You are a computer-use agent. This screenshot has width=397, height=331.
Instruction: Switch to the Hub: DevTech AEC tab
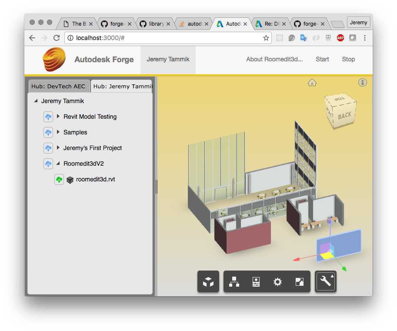click(59, 86)
